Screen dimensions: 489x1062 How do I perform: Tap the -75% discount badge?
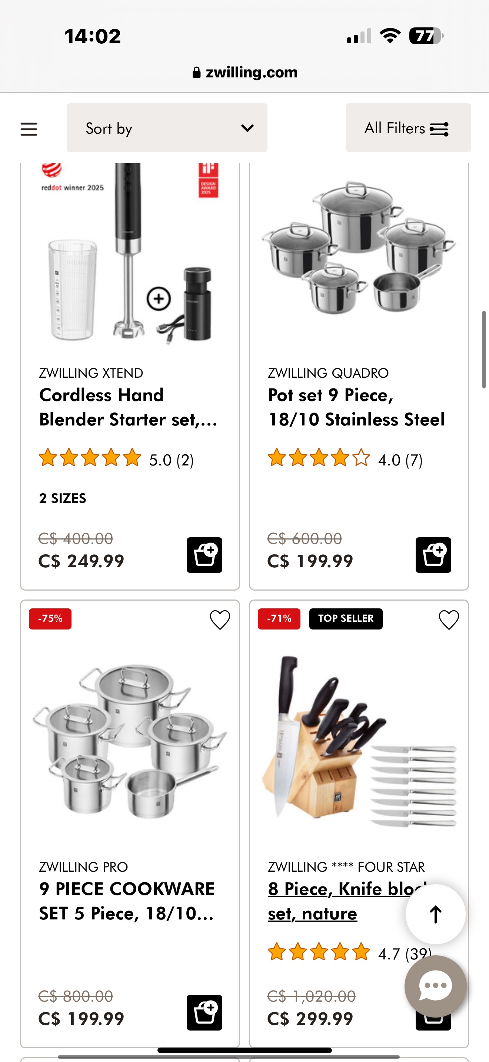click(x=50, y=618)
